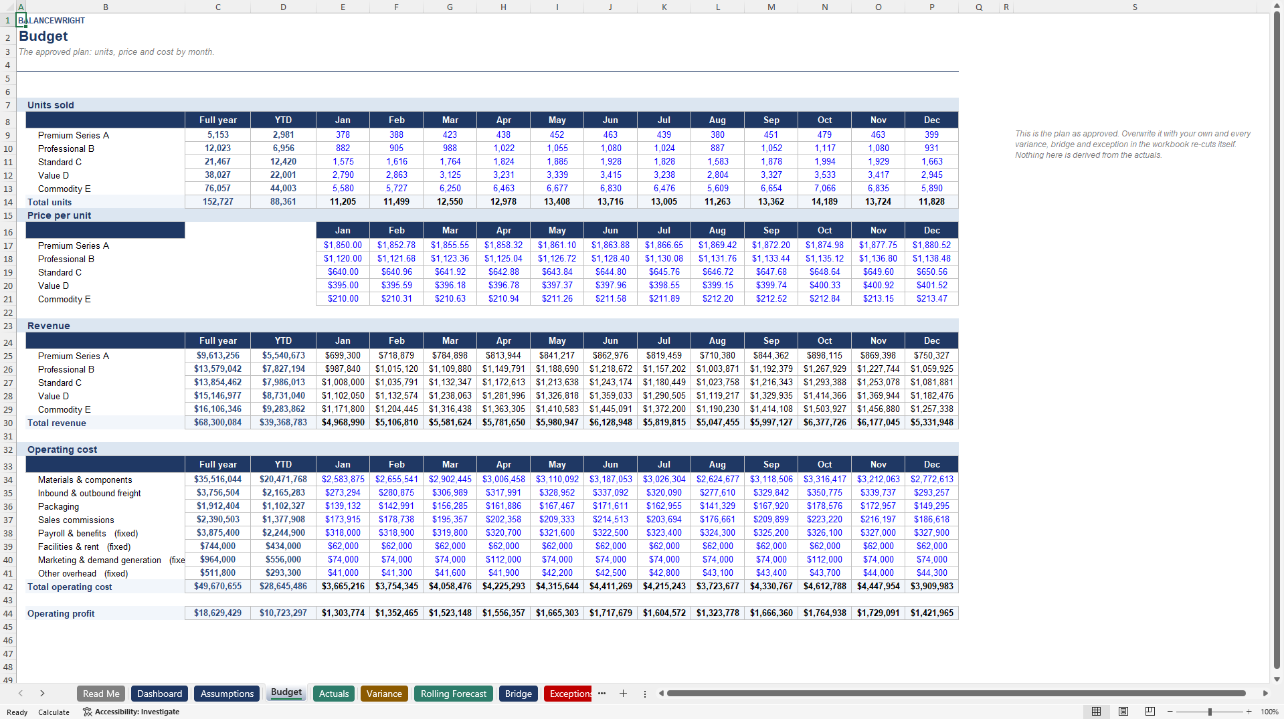Viewport: 1284px width, 719px height.
Task: Select YTD total revenue $39,368,783
Action: 284,422
